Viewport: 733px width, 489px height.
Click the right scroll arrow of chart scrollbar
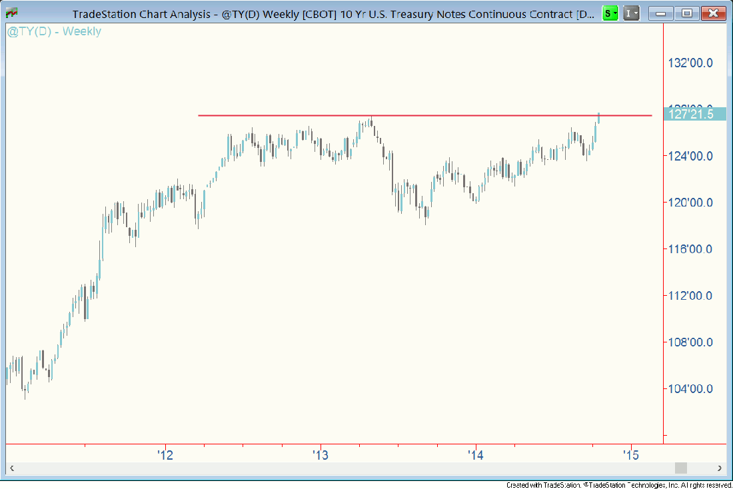[x=719, y=468]
